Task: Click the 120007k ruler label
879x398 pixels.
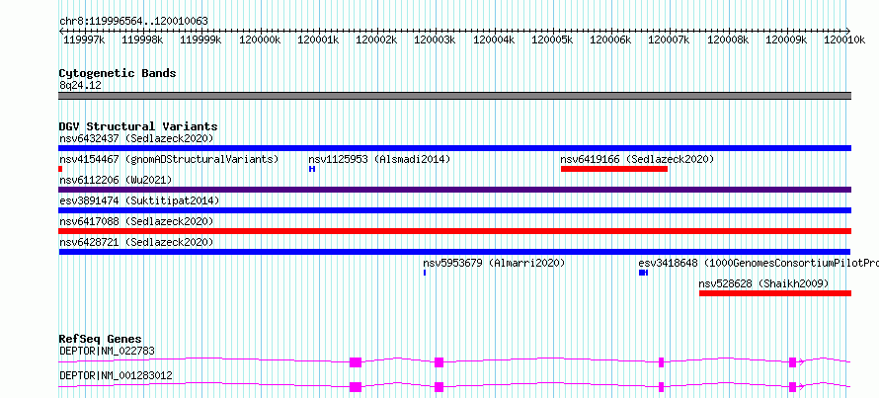Action: tap(670, 40)
